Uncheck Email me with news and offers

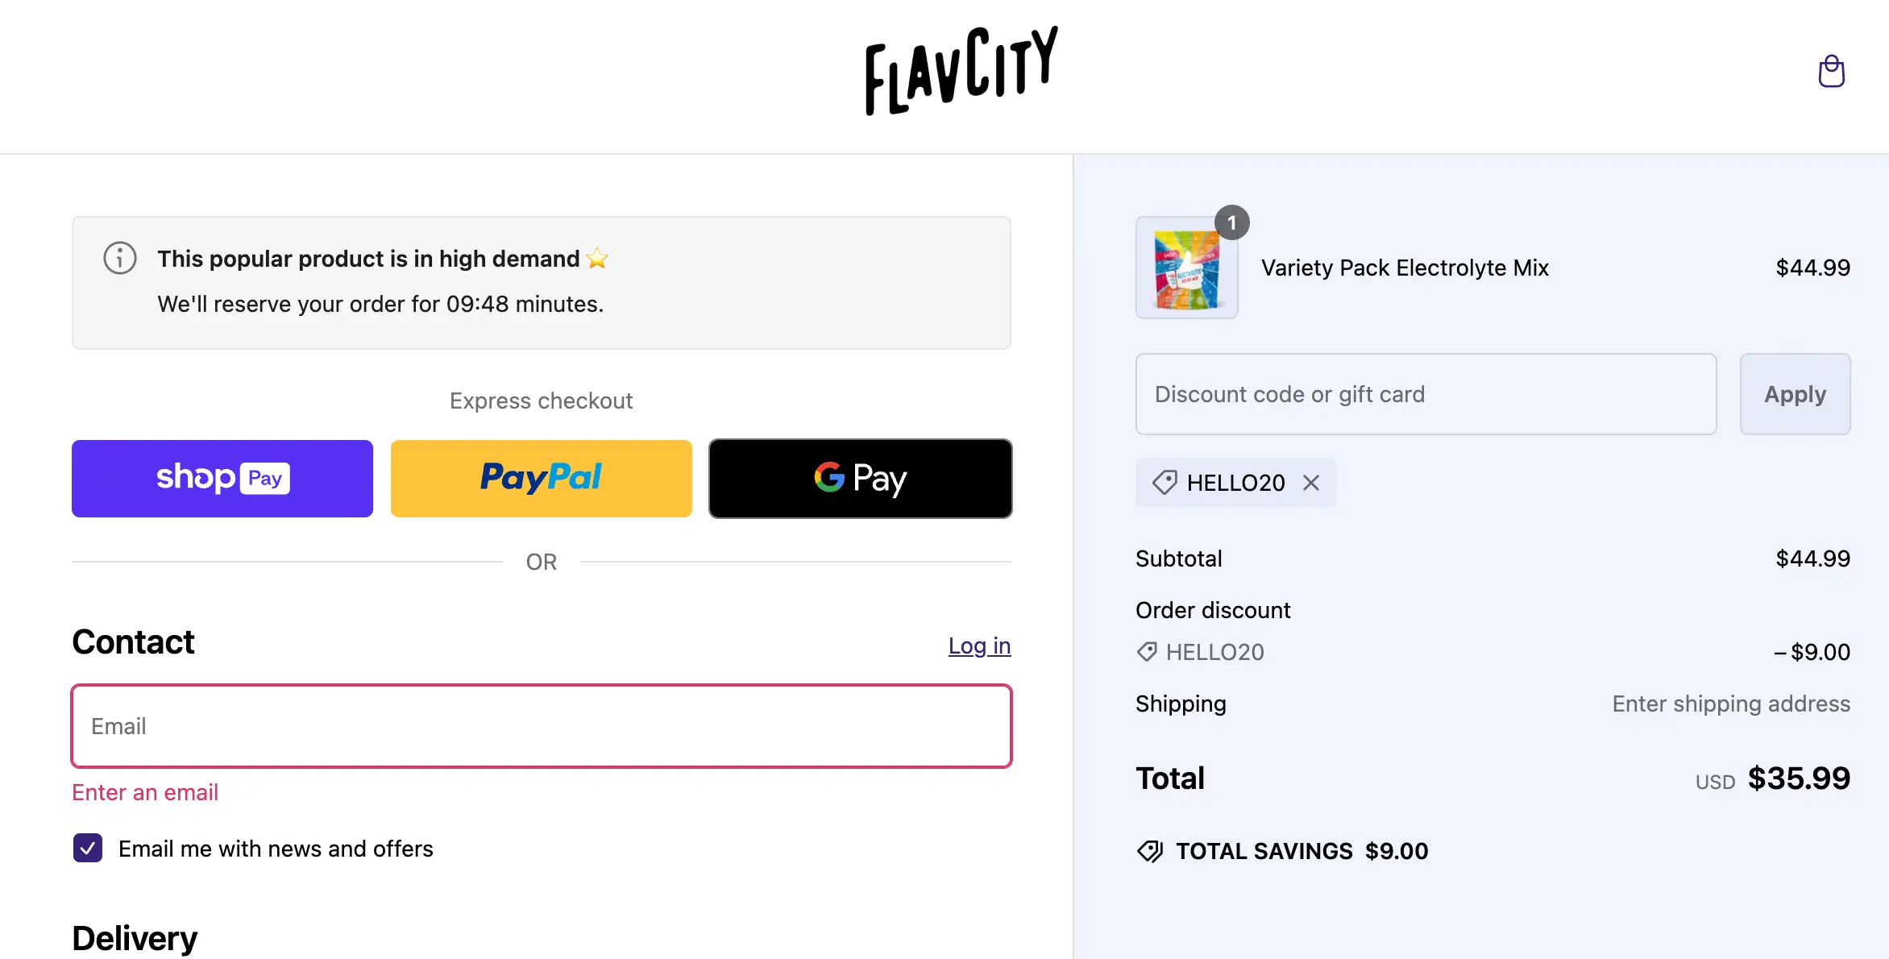[87, 848]
